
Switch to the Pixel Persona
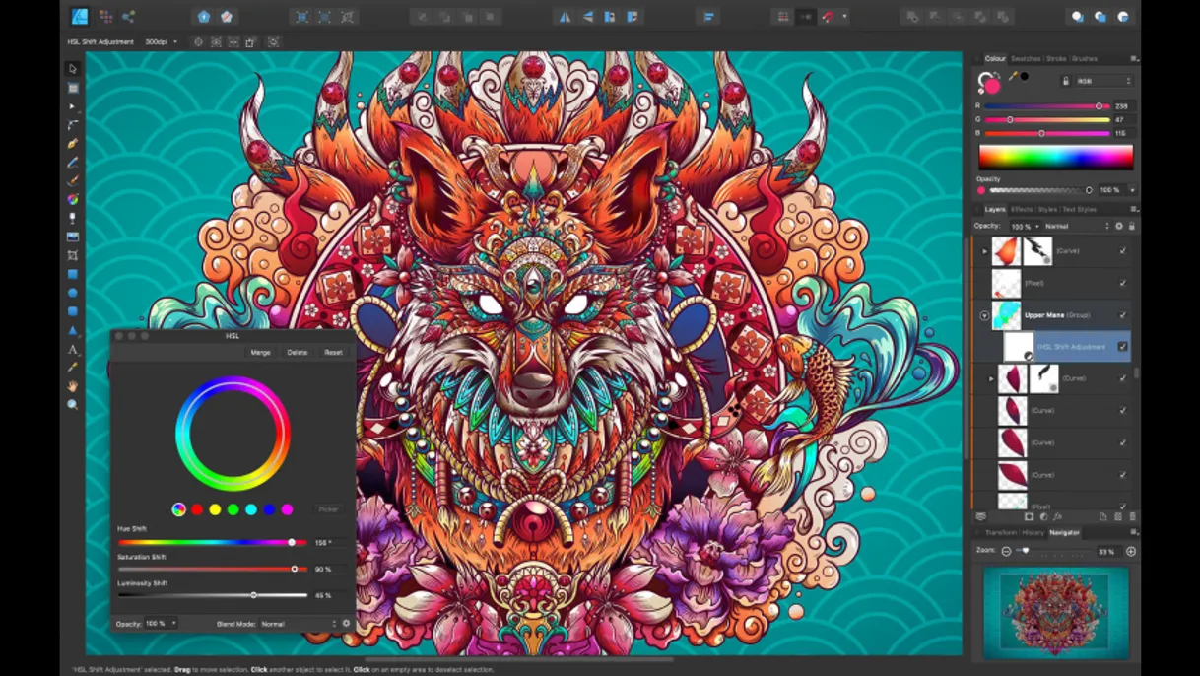pyautogui.click(x=105, y=17)
